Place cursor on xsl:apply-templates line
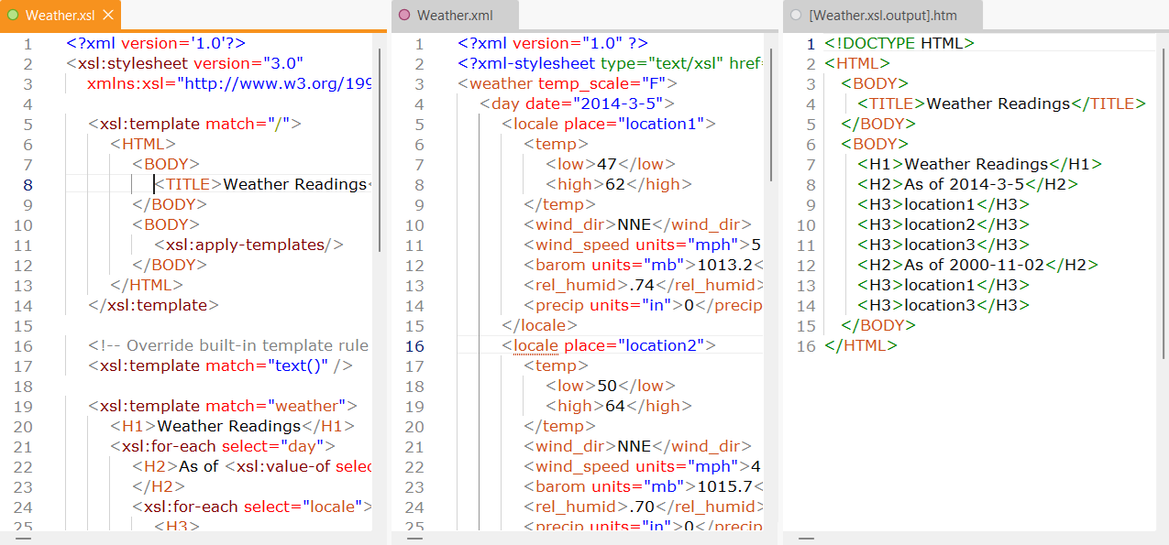Screen dimensions: 1169x545 tap(248, 245)
